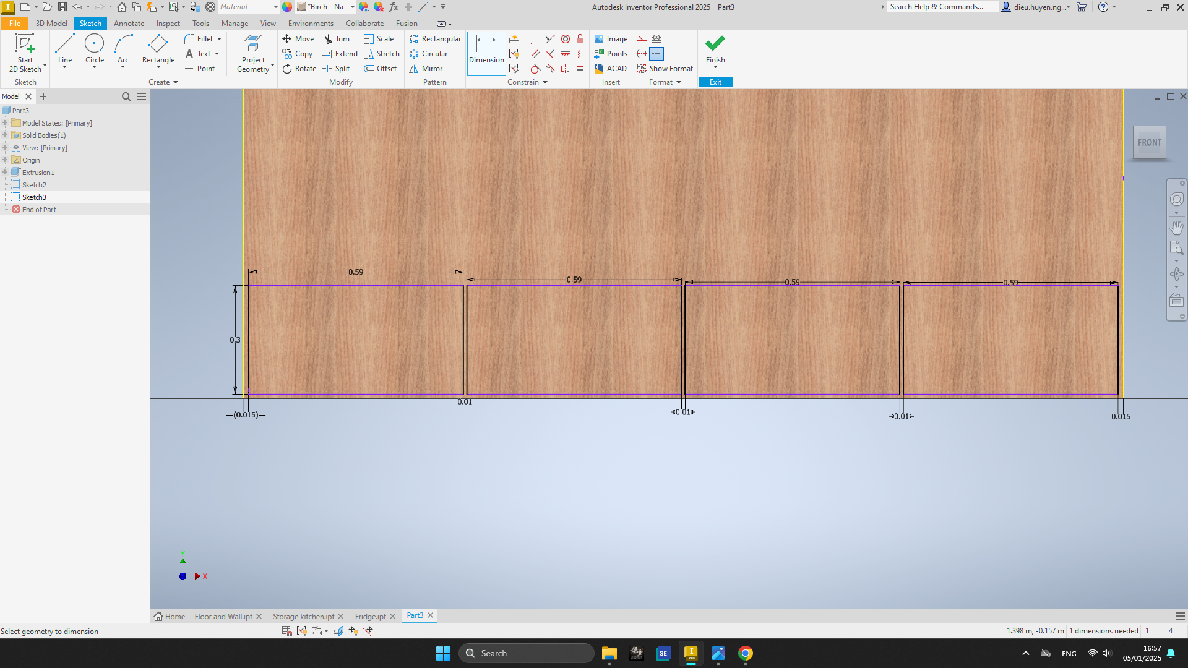Toggle Driven Dimension format
This screenshot has height=668, width=1188.
[656, 39]
